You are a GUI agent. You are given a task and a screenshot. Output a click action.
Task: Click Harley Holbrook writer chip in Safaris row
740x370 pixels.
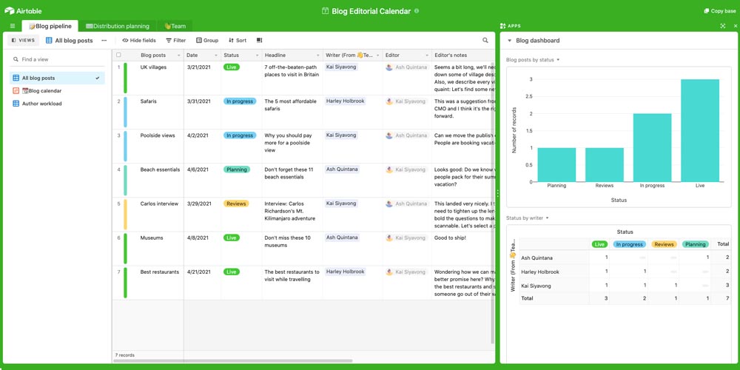[346, 101]
